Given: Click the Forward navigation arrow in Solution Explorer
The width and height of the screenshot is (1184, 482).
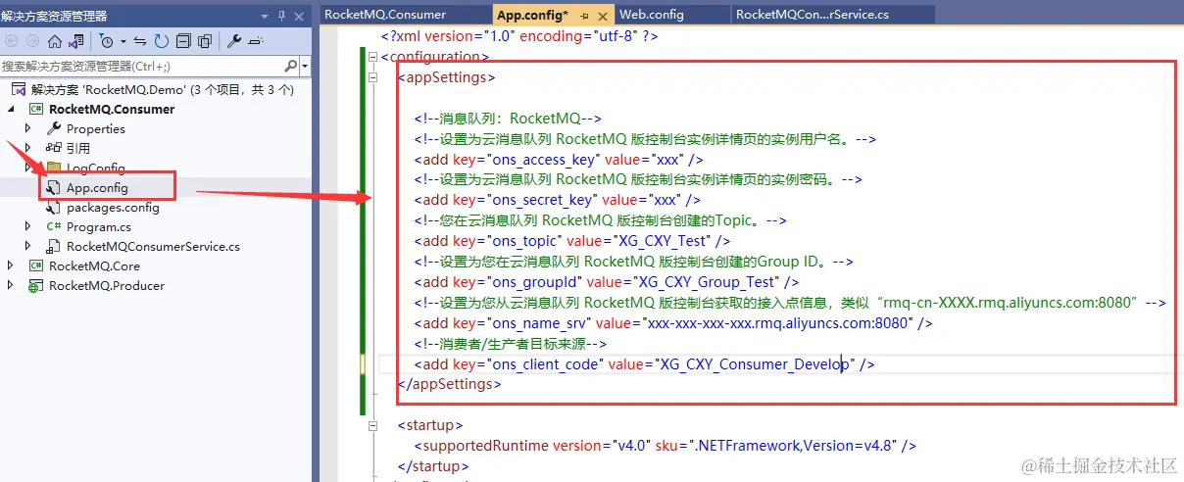Looking at the screenshot, I should coord(32,41).
